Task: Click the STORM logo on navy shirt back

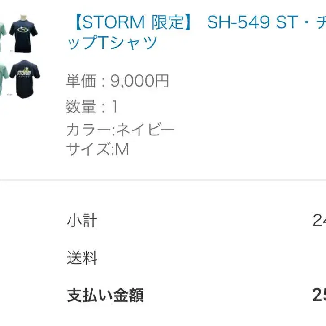Action: [x=25, y=74]
